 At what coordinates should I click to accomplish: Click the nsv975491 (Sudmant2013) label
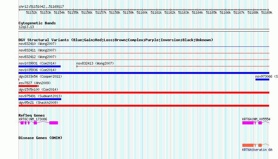(x=40, y=96)
